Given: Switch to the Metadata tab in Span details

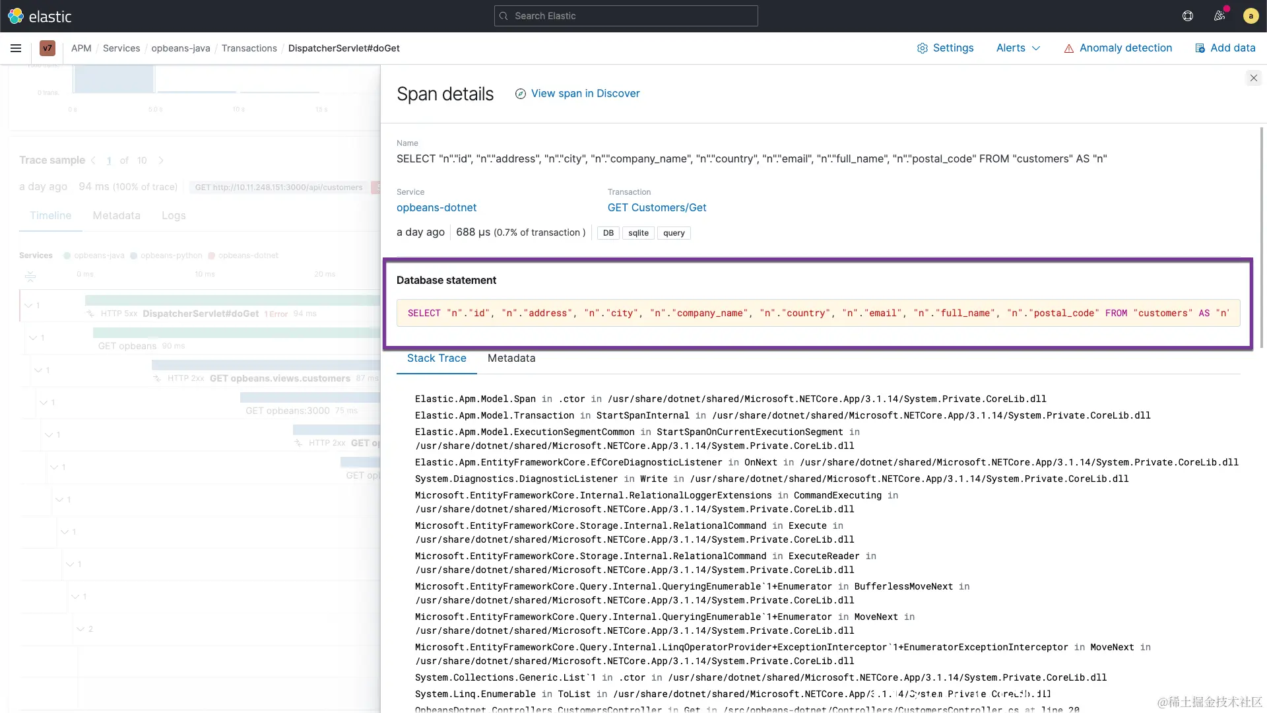Looking at the screenshot, I should tap(511, 358).
